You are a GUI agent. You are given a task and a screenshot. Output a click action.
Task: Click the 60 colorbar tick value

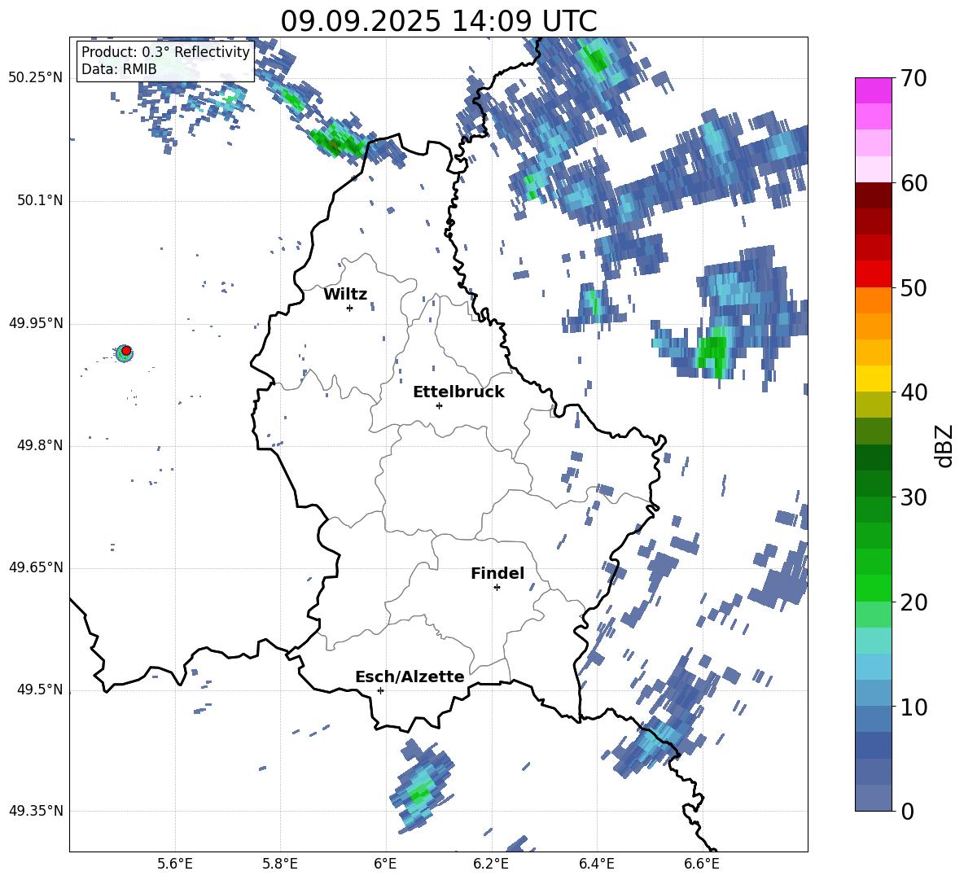pyautogui.click(x=914, y=183)
